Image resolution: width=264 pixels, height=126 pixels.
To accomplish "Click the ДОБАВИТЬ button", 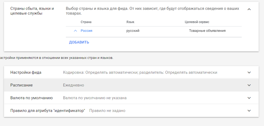I will pyautogui.click(x=79, y=42).
